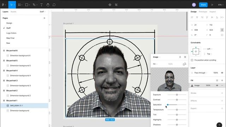This screenshot has height=127, width=226.
Task: Open the Left horizontal constraint dropdown
Action: (x=209, y=49)
